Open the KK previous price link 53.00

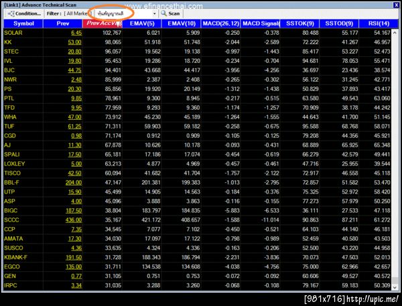74,42
